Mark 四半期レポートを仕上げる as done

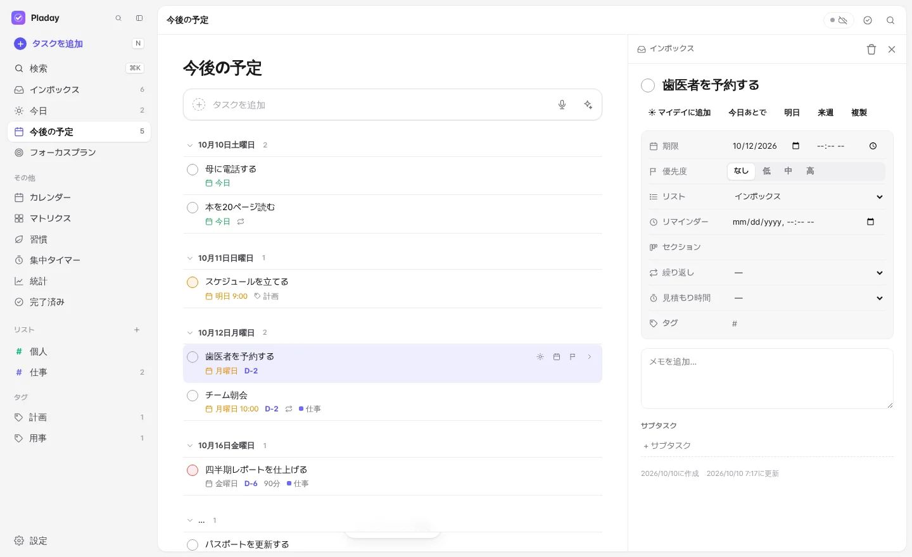193,470
